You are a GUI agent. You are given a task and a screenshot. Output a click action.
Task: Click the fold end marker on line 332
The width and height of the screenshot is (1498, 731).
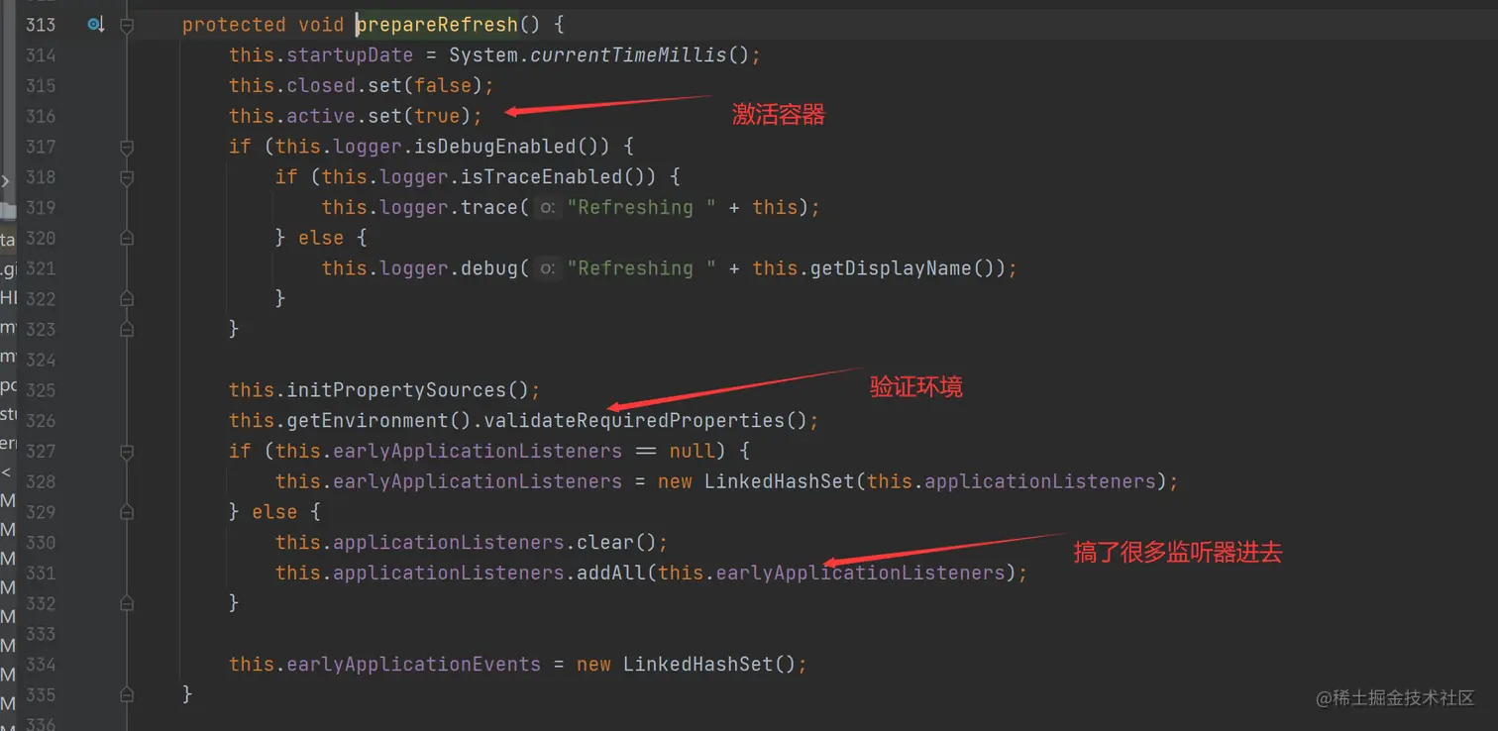127,603
